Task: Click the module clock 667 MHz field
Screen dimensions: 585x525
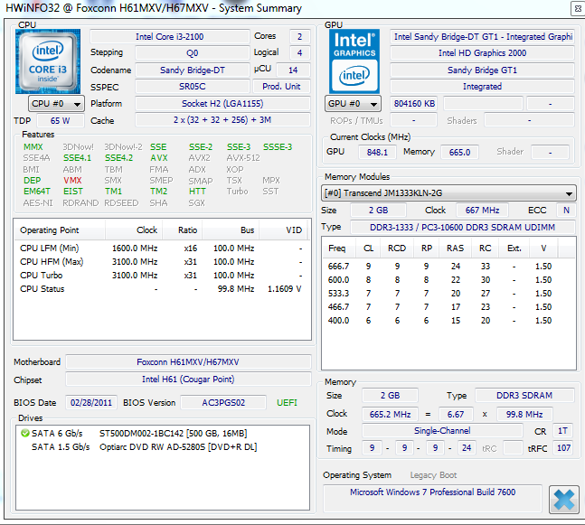Action: [x=482, y=211]
